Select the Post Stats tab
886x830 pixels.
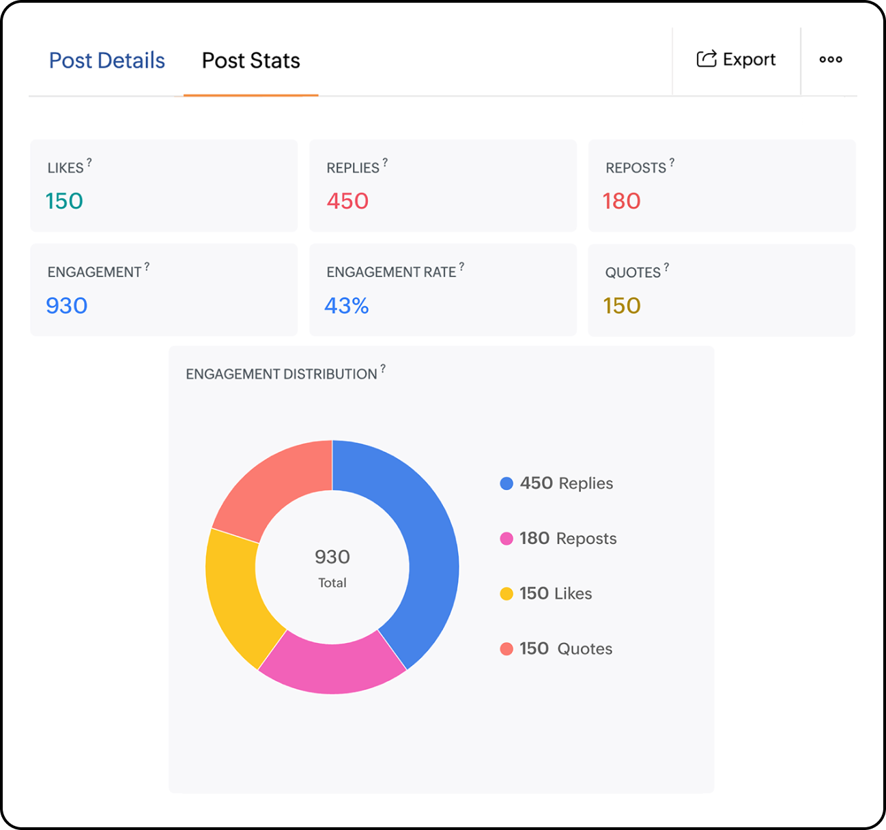pos(251,60)
